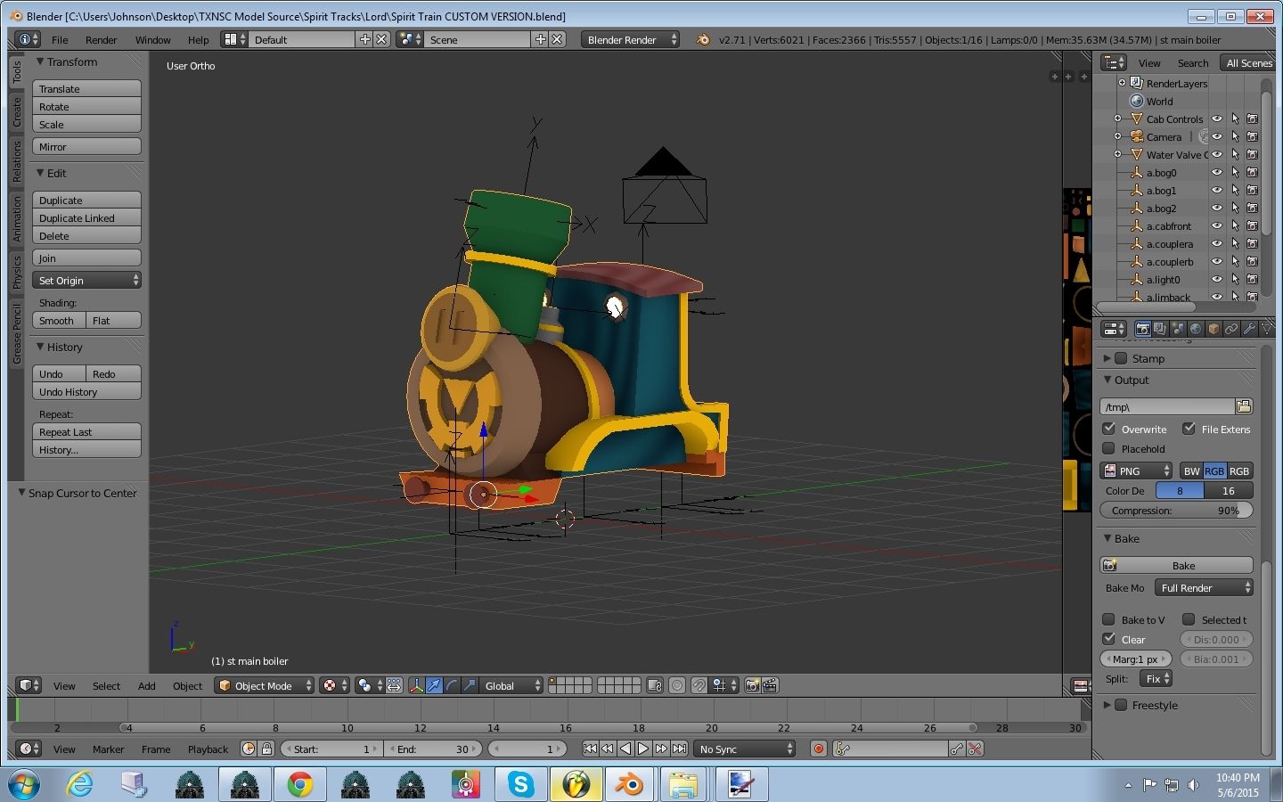Toggle the timeline preview range clock icon
Image resolution: width=1283 pixels, height=802 pixels.
tap(249, 749)
